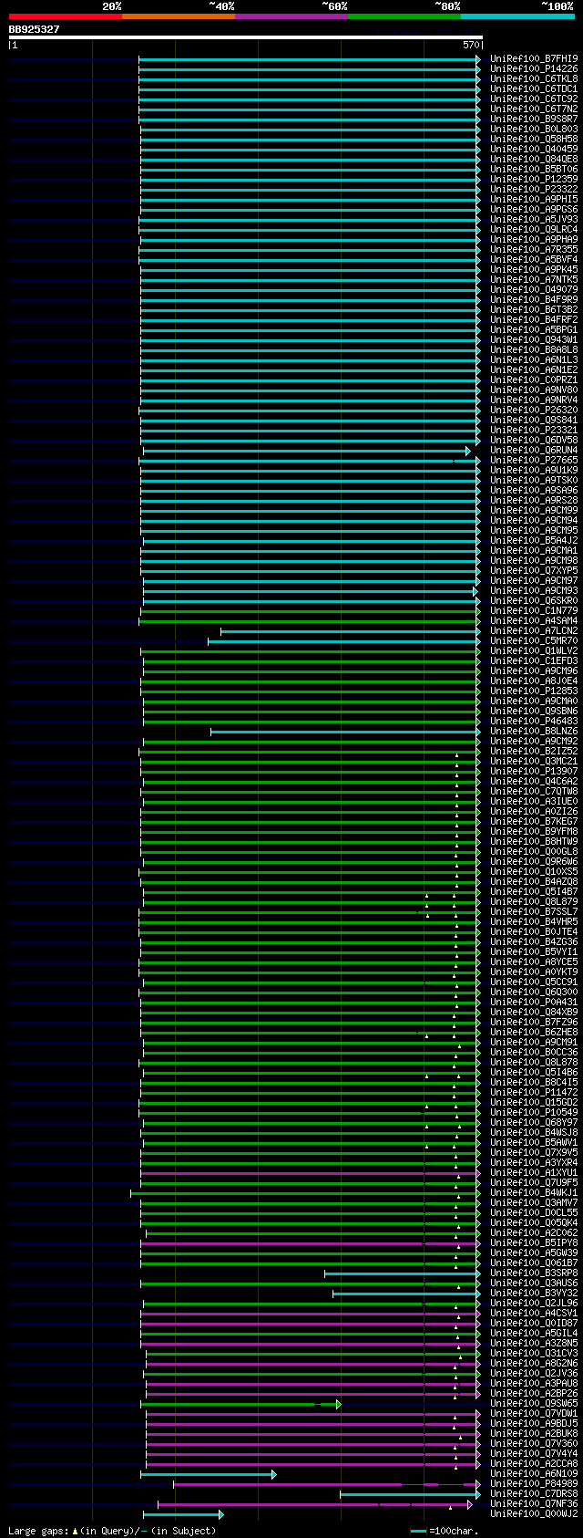Select hit label UniRef100_Q9R6W6
This screenshot has width=583, height=1538.
534,861
